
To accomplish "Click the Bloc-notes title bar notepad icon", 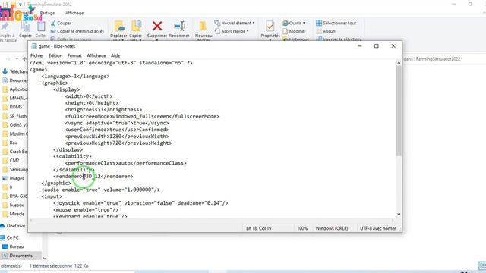I will pos(34,46).
